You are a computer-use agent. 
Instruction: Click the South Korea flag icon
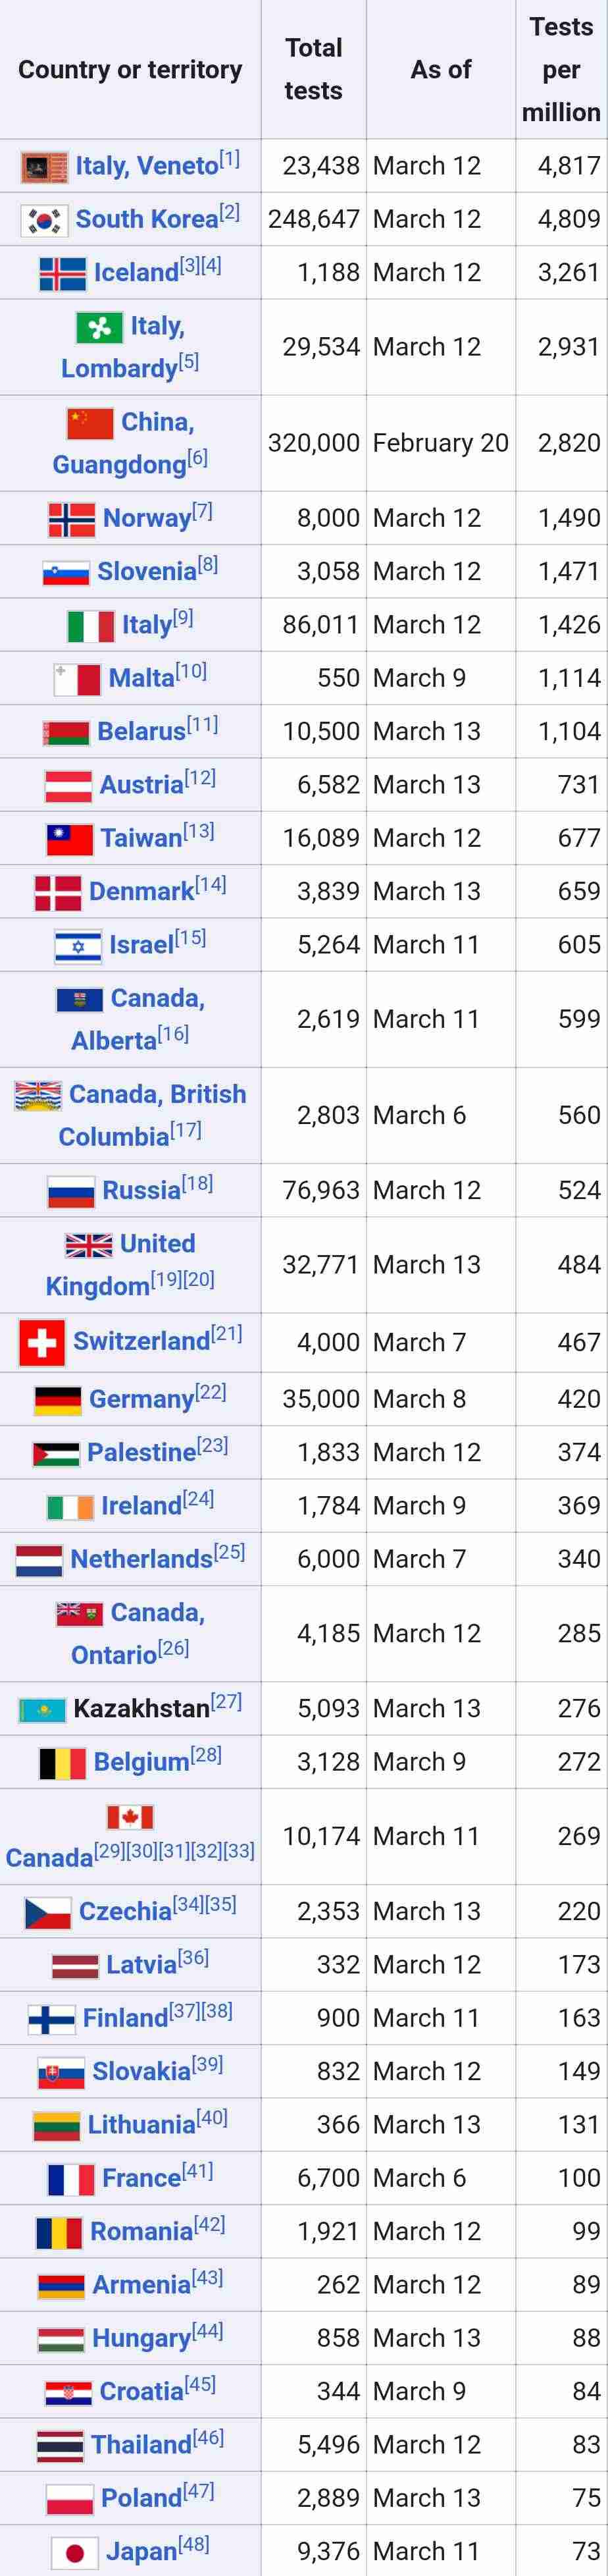(45, 220)
